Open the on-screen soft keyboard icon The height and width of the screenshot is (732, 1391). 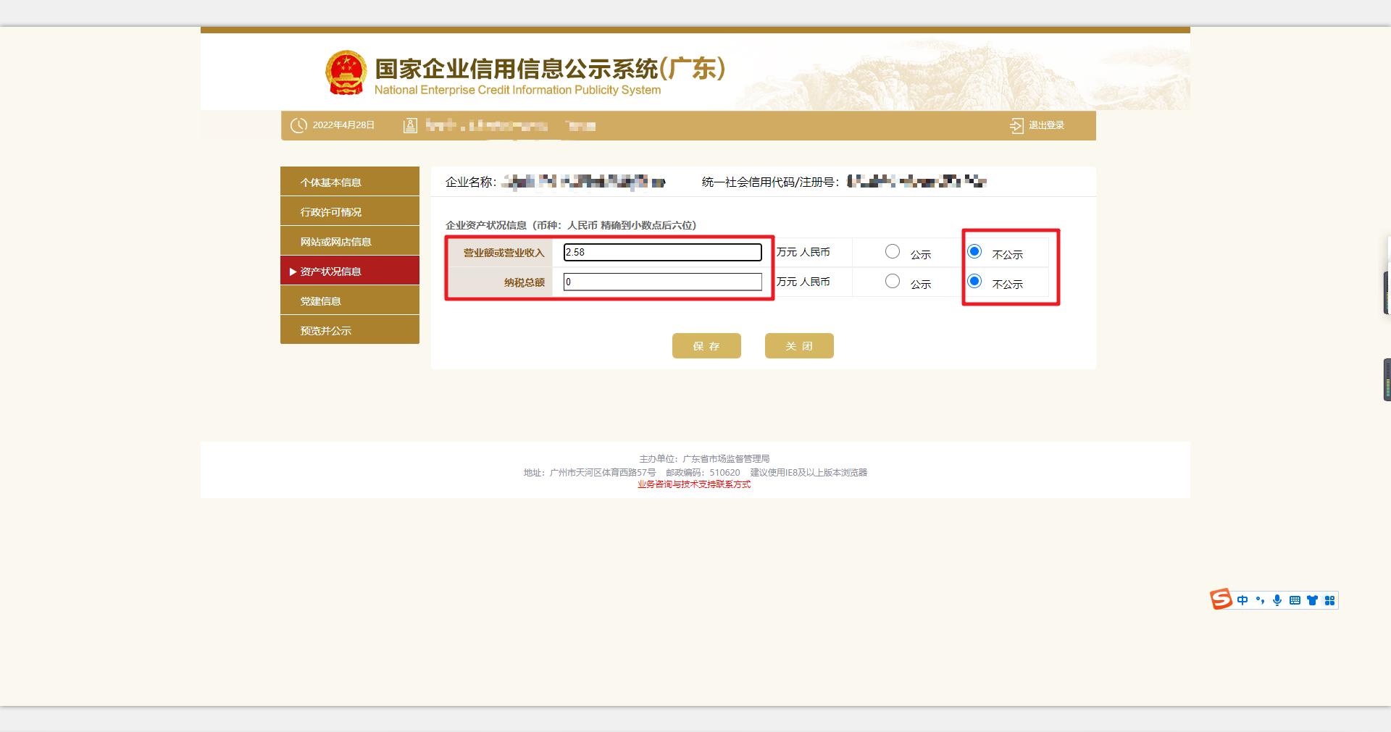(1295, 600)
